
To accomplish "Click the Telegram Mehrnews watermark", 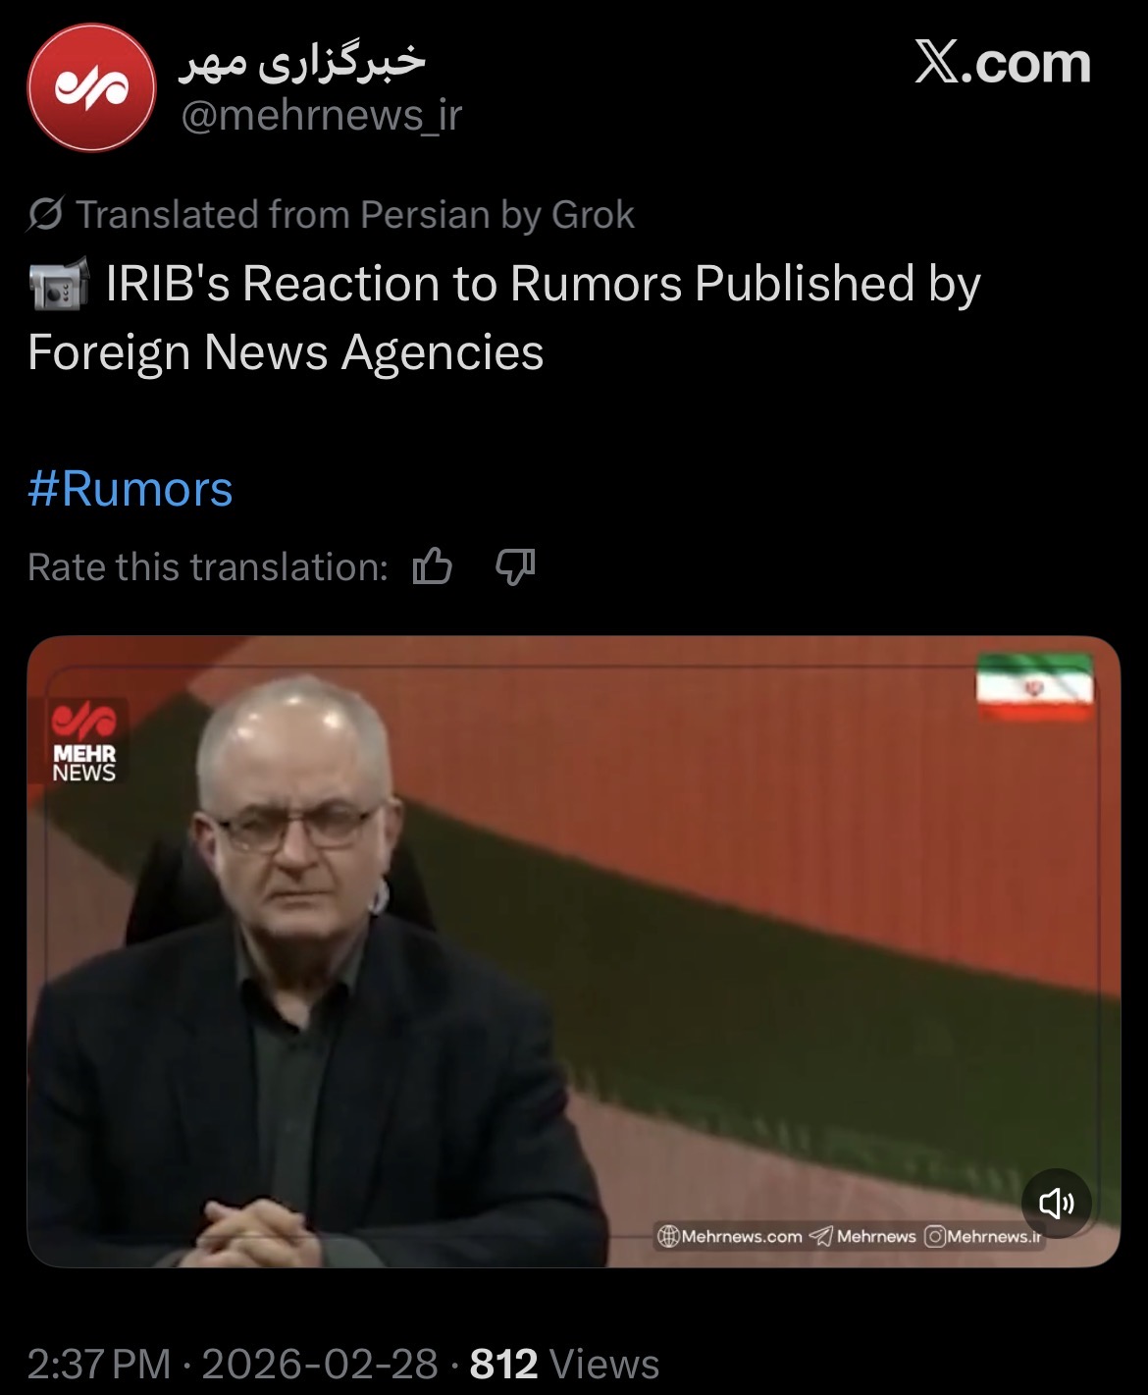I will point(863,1236).
